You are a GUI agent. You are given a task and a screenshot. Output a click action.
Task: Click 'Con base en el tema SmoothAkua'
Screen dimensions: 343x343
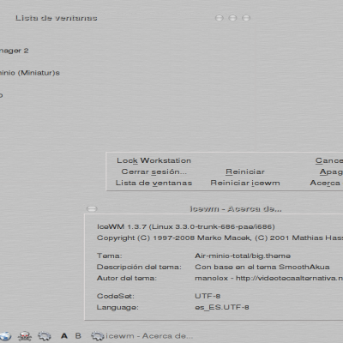click(262, 267)
